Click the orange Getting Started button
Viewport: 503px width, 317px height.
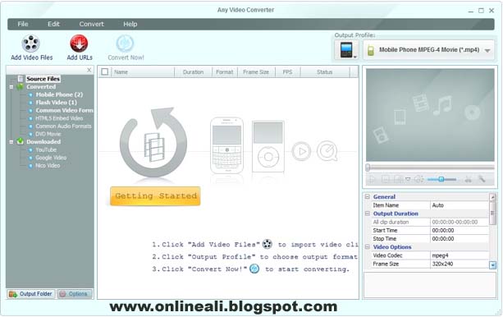pyautogui.click(x=155, y=196)
